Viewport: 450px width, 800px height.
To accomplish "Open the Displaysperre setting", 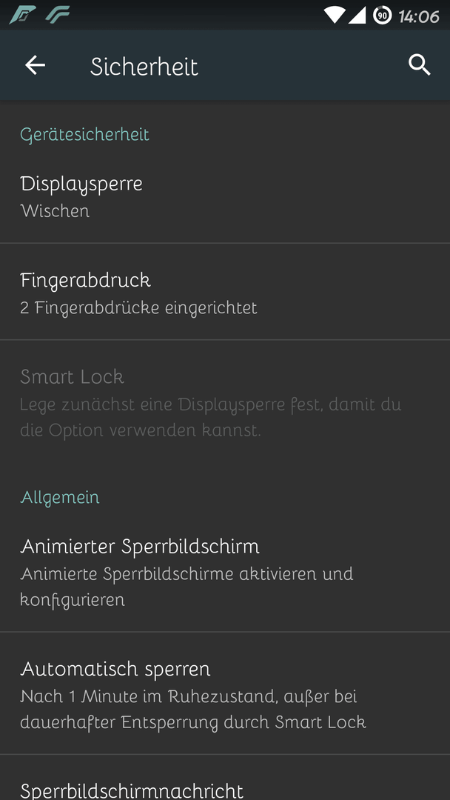I will pyautogui.click(x=225, y=196).
